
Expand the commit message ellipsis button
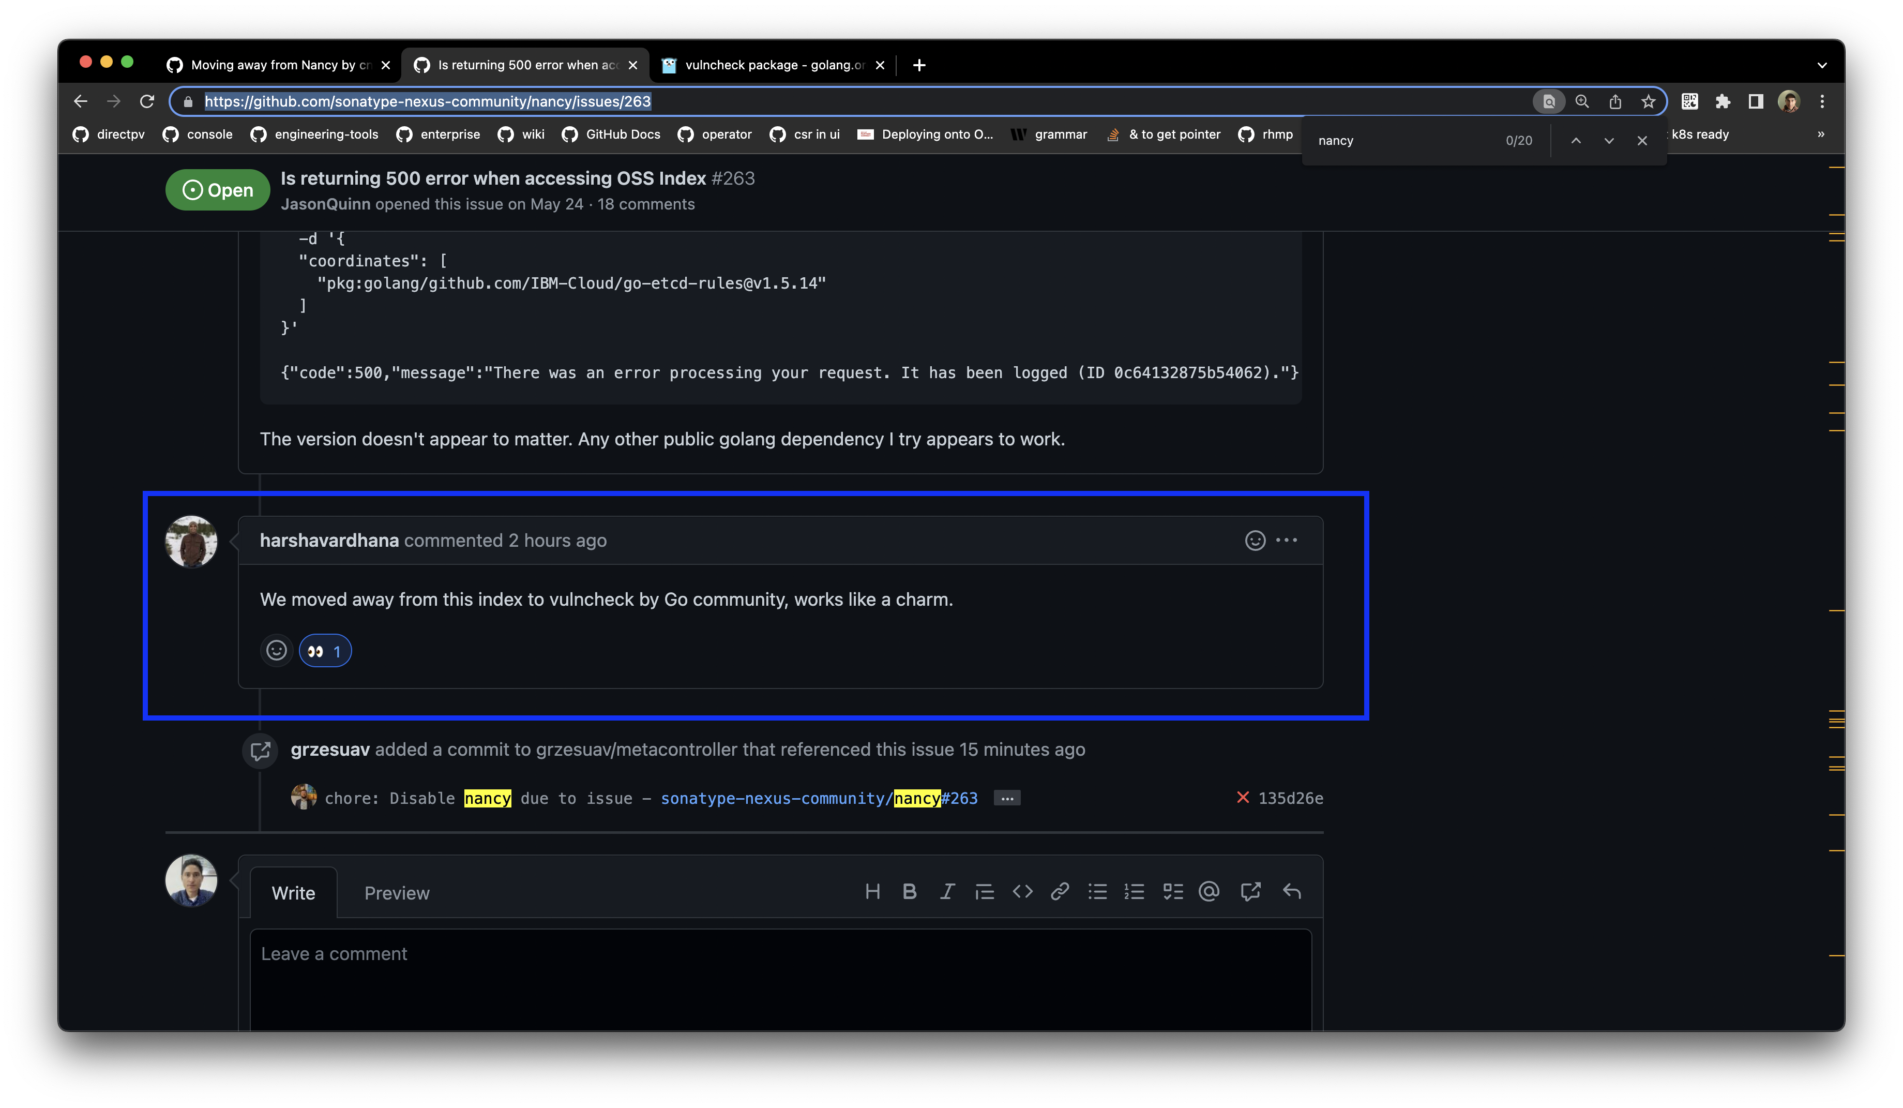1007,798
